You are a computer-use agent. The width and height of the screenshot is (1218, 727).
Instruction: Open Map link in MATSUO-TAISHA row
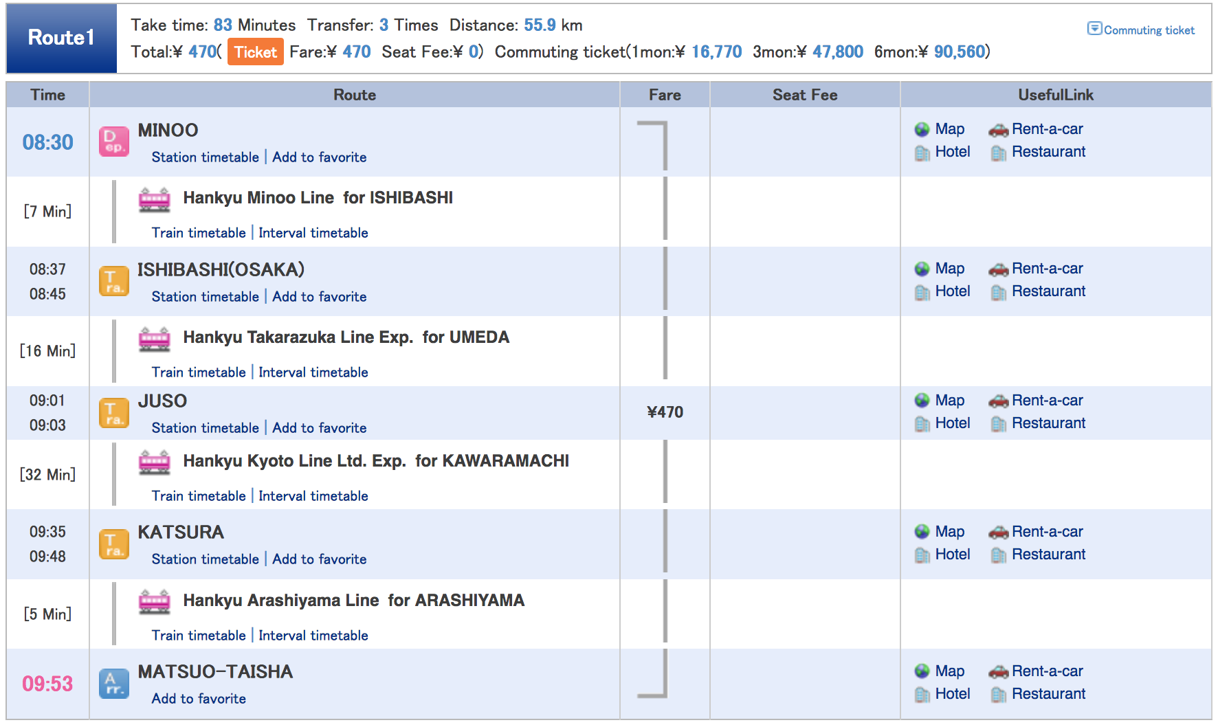[x=950, y=671]
